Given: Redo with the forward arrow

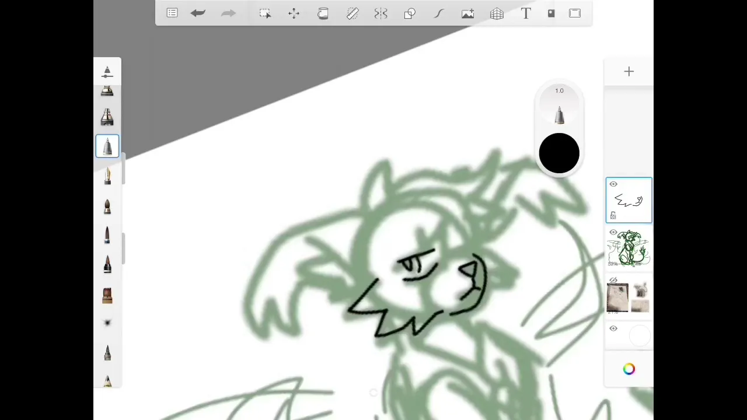Looking at the screenshot, I should click(228, 13).
